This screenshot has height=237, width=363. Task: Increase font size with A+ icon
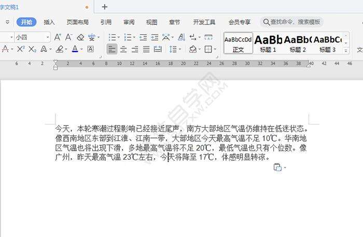[58, 37]
